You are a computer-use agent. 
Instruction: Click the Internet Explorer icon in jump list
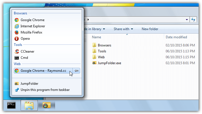pyautogui.click(x=17, y=26)
